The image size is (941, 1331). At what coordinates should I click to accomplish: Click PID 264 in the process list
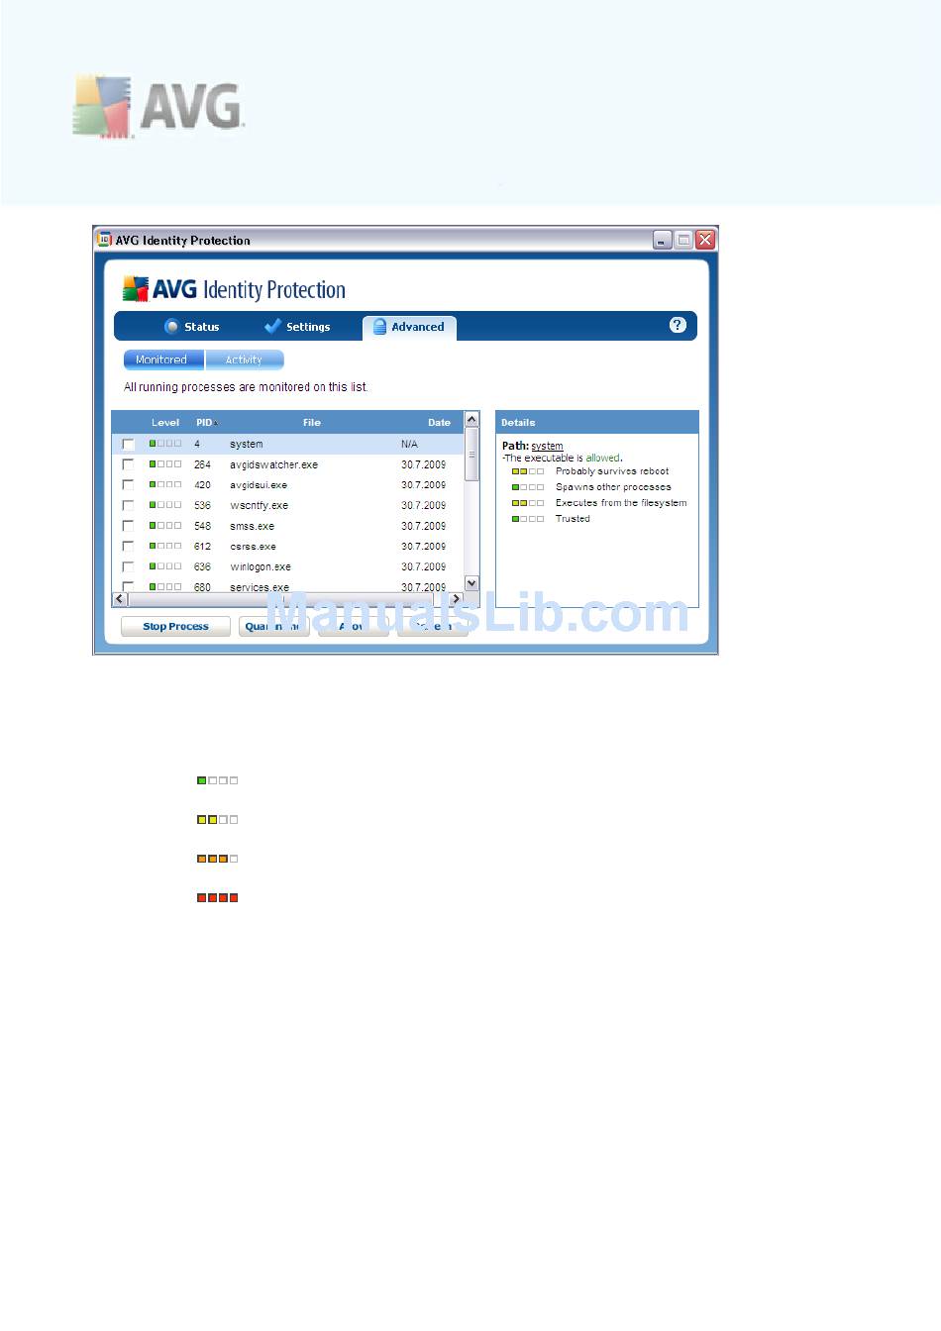click(202, 464)
